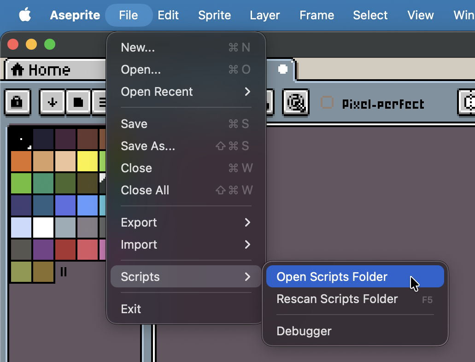Image resolution: width=475 pixels, height=362 pixels.
Task: Pick the salmon pink palette swatch
Action: (88, 250)
